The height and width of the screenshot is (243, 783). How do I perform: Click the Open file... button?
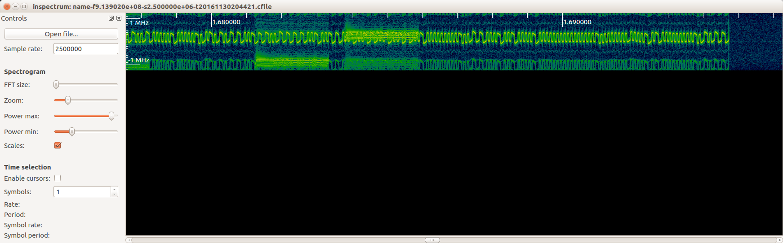pos(61,34)
